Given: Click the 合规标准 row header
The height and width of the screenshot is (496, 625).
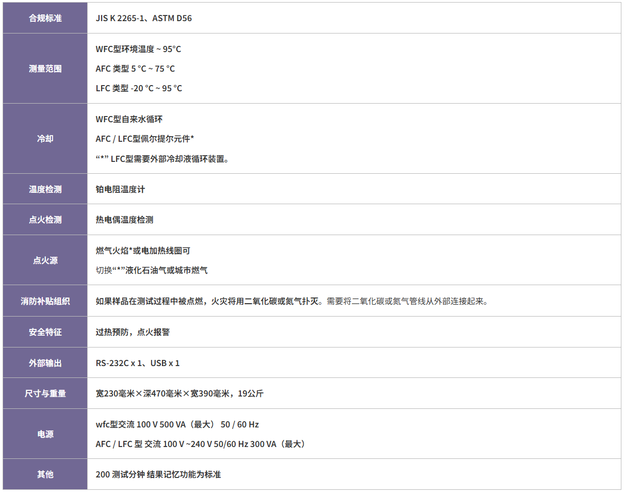Looking at the screenshot, I should pyautogui.click(x=44, y=18).
